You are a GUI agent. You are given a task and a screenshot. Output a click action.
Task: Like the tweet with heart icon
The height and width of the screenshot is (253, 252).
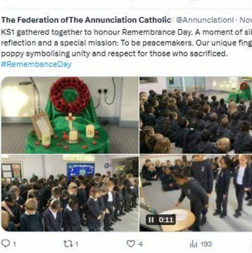pos(131,243)
